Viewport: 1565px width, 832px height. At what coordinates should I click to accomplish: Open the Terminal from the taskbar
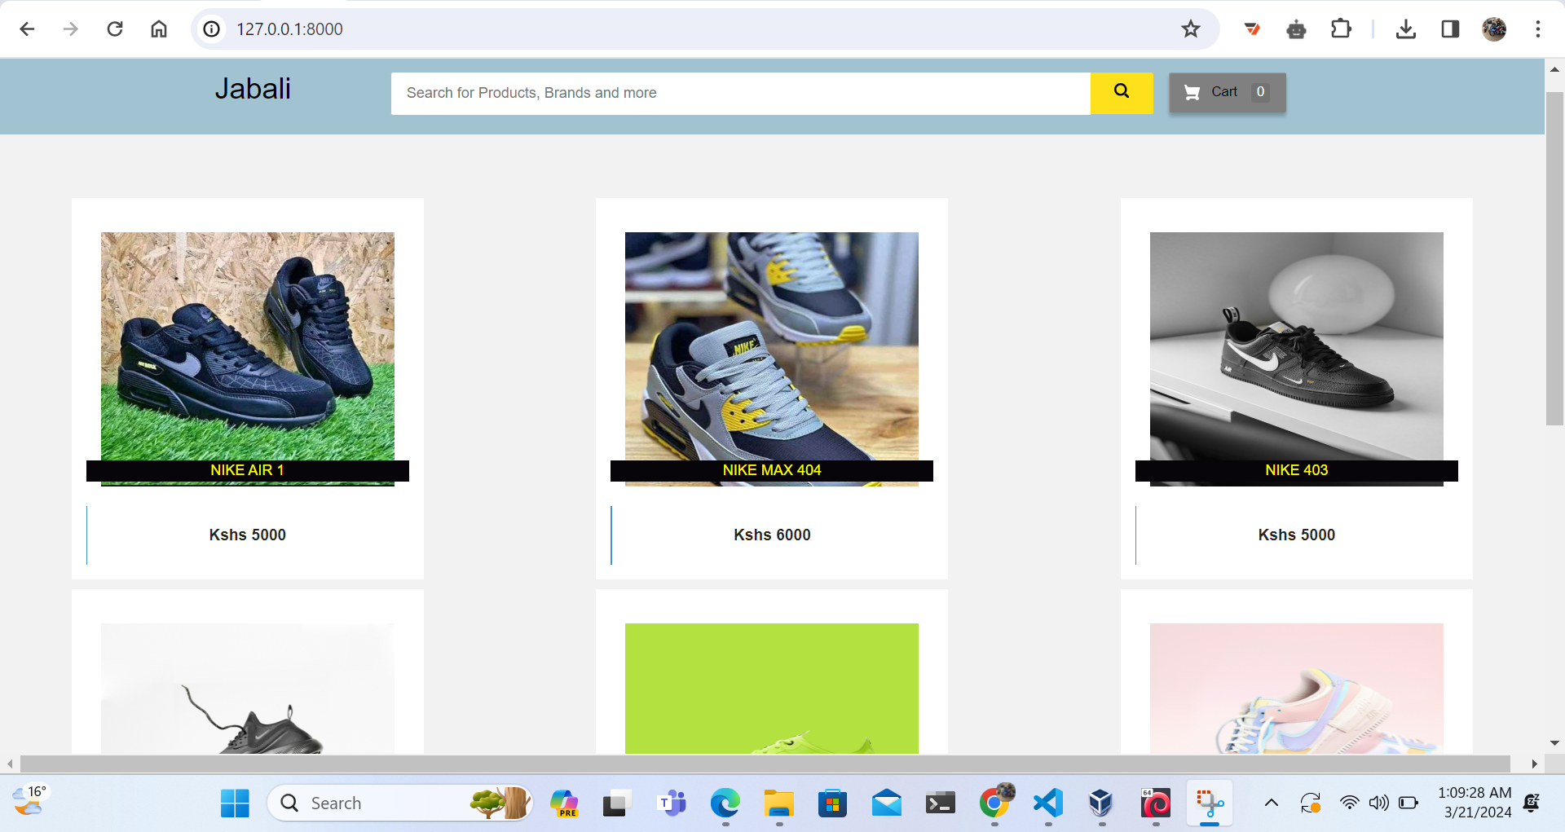(941, 803)
